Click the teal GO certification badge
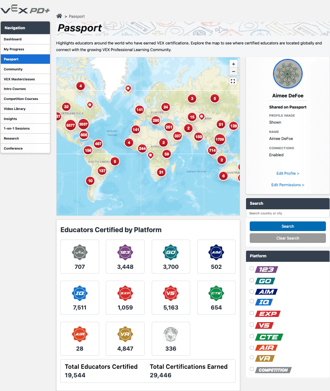 pos(171,253)
